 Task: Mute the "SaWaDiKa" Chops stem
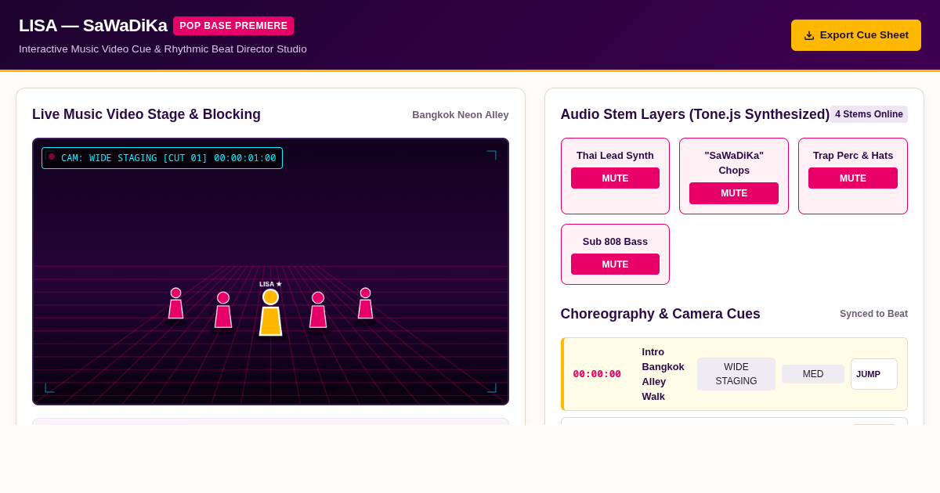point(734,193)
